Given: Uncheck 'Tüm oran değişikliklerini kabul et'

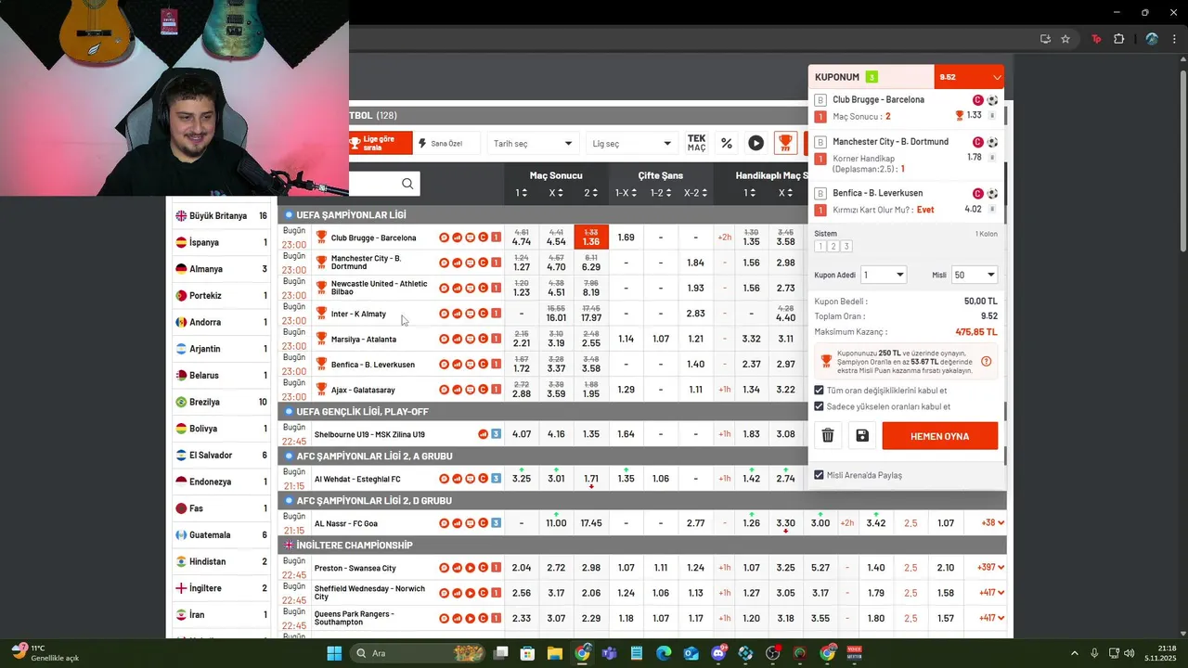Looking at the screenshot, I should pos(819,391).
